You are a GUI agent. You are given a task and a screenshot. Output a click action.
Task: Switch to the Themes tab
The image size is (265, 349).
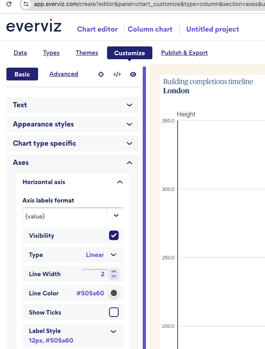[x=87, y=53]
